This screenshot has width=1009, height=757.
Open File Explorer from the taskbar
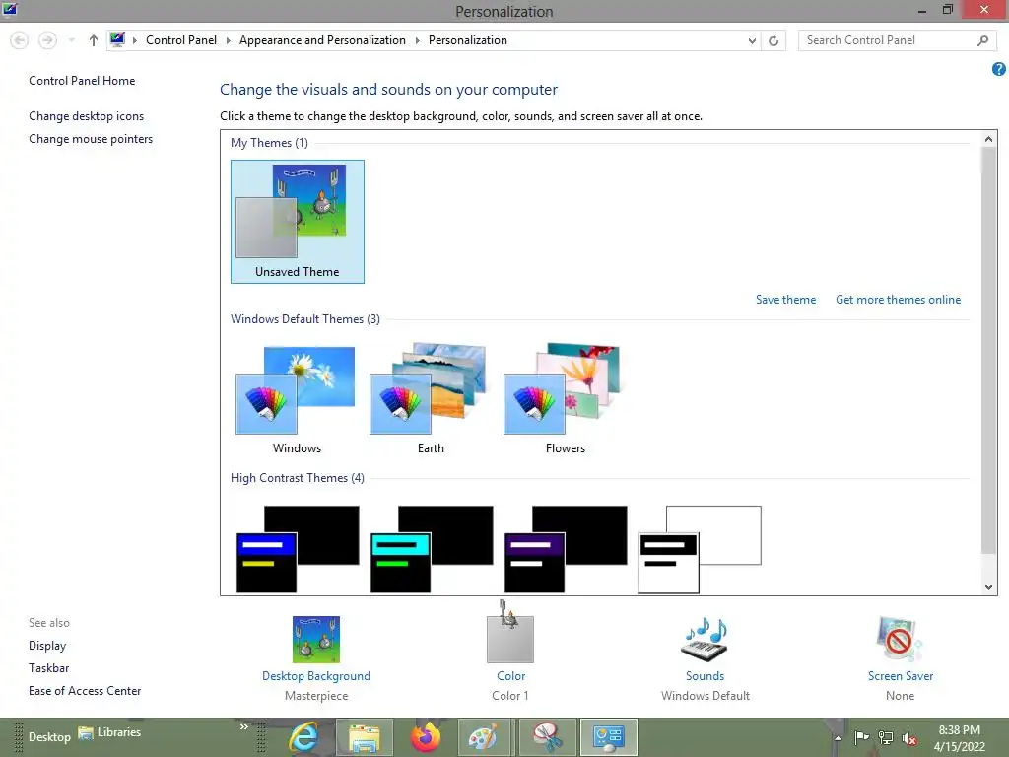coord(365,737)
